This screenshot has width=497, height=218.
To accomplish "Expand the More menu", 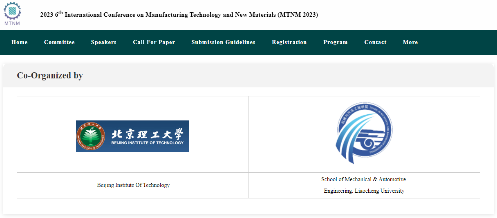I will click(410, 42).
